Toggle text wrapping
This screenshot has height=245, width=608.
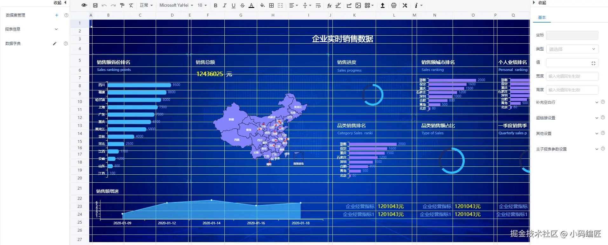pyautogui.click(x=318, y=5)
